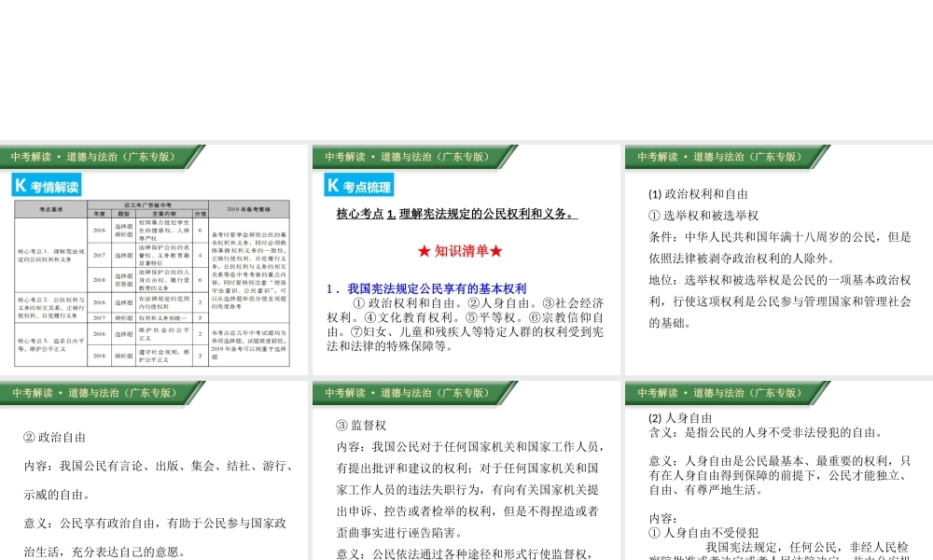The width and height of the screenshot is (933, 560).
Task: Click the 2018 cell in the 核心考点 1 rows
Action: pos(99,280)
